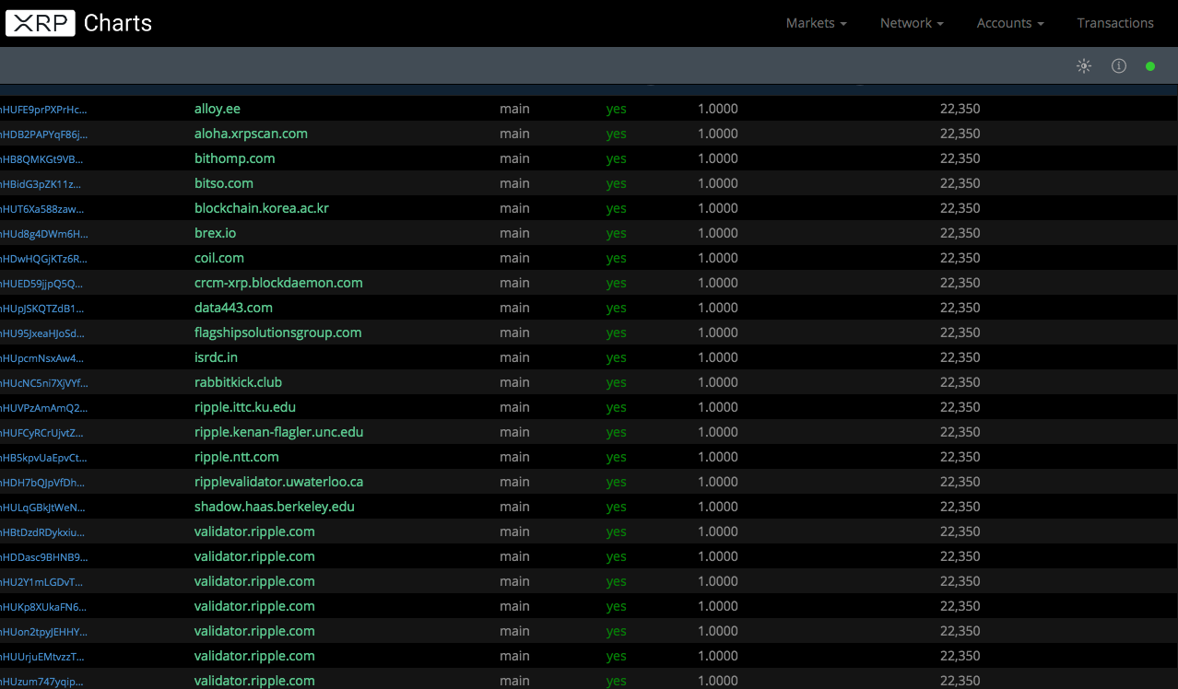The image size is (1178, 689).
Task: Open the ripple.kenan-flagler.unc.edu validator link
Action: point(278,432)
